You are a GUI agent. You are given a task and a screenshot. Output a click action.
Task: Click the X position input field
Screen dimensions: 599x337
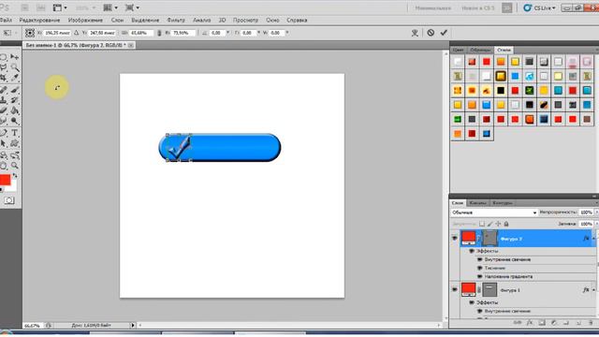coord(56,33)
